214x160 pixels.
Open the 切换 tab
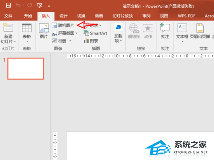81,16
